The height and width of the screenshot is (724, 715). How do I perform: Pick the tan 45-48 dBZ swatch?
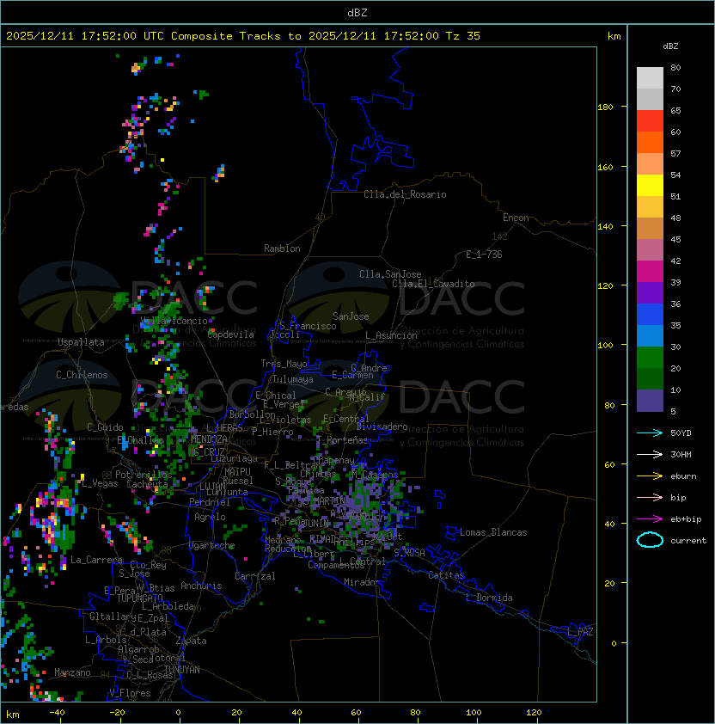tap(650, 228)
